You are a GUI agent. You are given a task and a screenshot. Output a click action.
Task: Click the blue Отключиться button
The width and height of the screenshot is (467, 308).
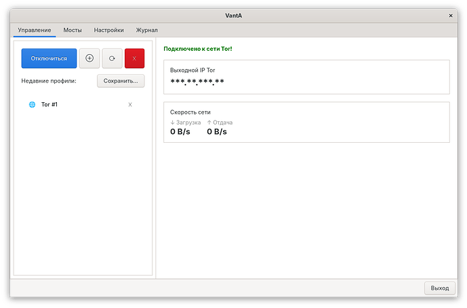49,58
